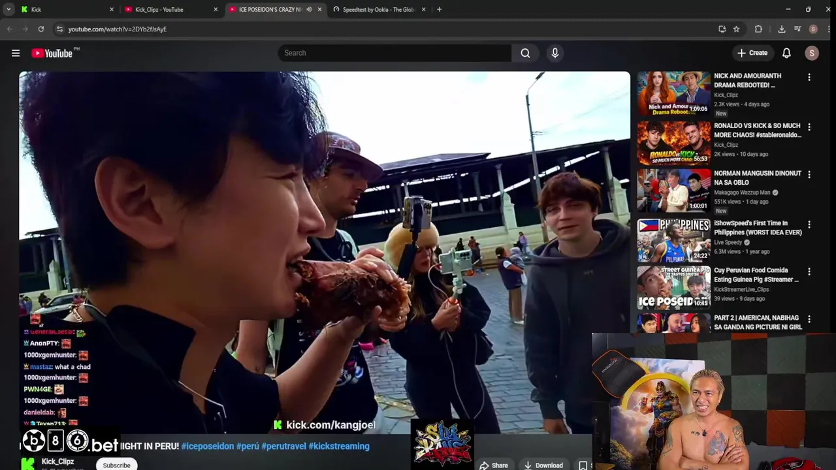Open the Norman Mangusin video thumbnail
836x470 pixels.
click(673, 191)
